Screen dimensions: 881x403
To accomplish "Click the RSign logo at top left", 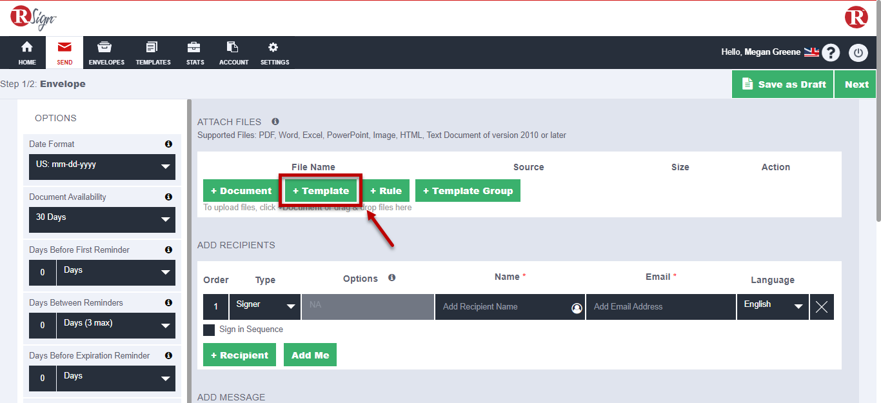I will [x=34, y=17].
